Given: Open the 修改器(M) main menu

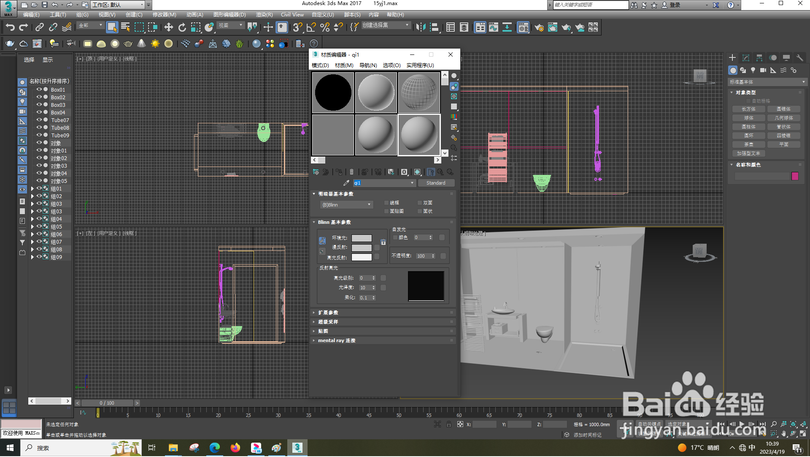Looking at the screenshot, I should tap(164, 14).
